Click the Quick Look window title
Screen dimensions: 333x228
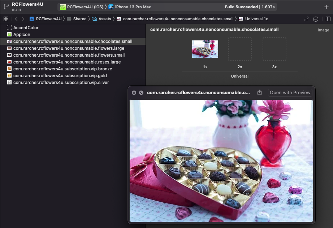point(198,93)
